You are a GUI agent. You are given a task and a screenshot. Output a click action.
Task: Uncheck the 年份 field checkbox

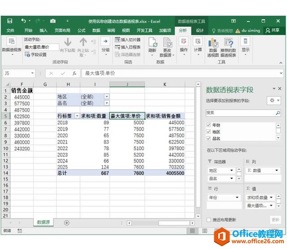tap(209, 125)
